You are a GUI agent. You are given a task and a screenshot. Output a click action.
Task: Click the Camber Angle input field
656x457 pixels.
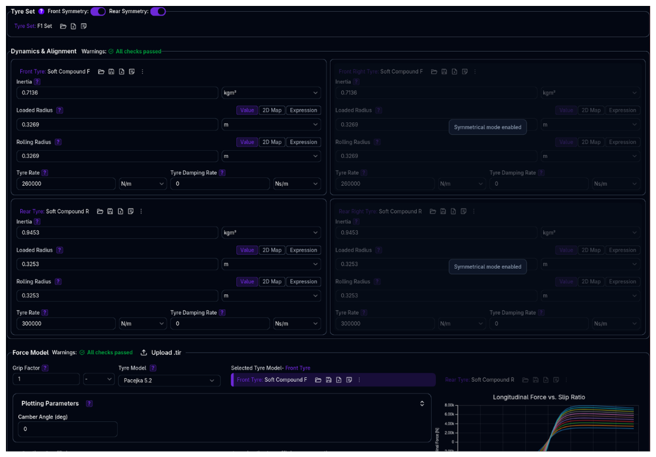68,429
